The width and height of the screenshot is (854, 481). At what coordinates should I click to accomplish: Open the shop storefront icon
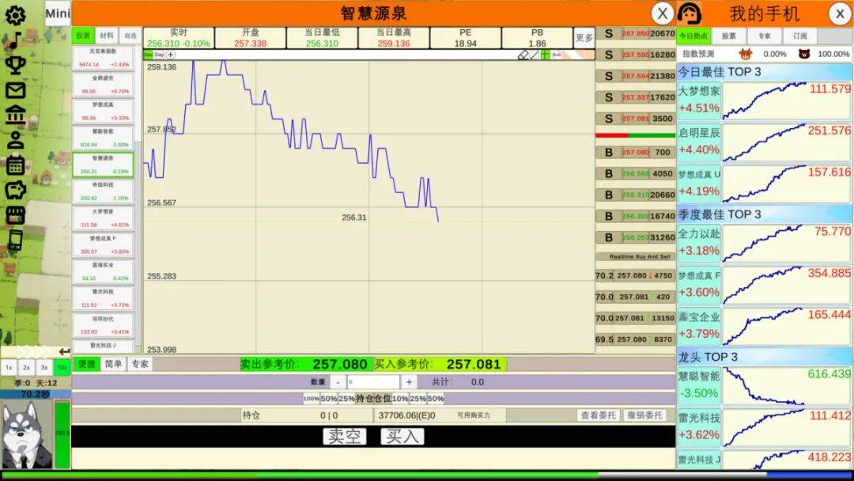(15, 215)
